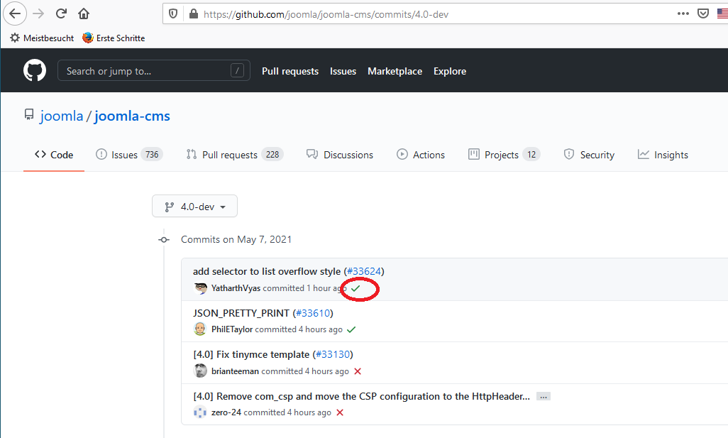Viewport: 728px width, 438px height.
Task: Open Explore in GitHub header
Action: point(450,71)
